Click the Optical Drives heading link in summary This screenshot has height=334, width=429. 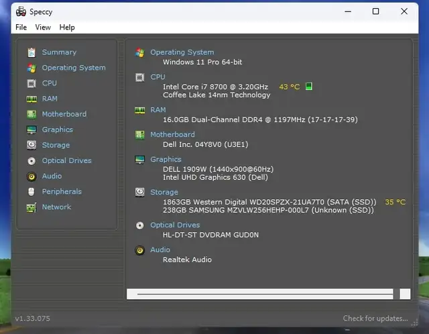(x=175, y=225)
